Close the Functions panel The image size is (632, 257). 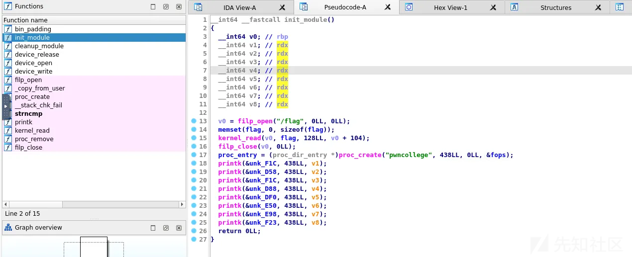[179, 7]
